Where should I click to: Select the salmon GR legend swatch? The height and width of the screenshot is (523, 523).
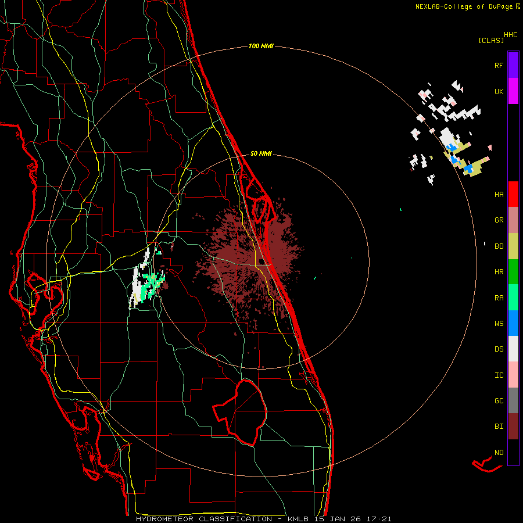[x=513, y=220]
